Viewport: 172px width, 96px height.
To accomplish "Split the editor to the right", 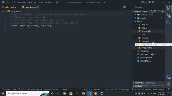I will coord(124,7).
